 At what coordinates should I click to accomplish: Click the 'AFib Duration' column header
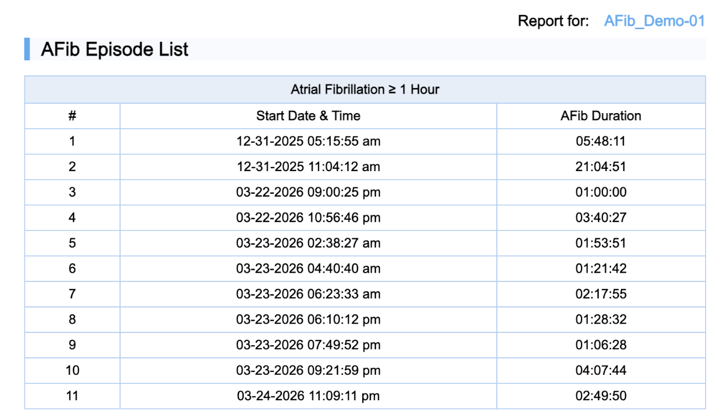tap(601, 116)
